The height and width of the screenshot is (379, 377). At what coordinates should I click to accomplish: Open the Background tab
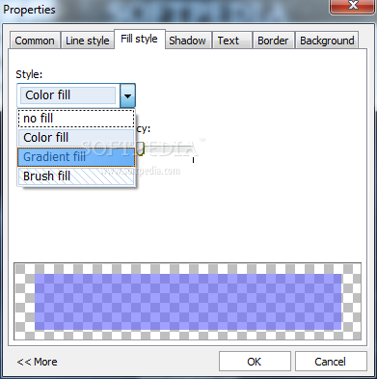[327, 41]
